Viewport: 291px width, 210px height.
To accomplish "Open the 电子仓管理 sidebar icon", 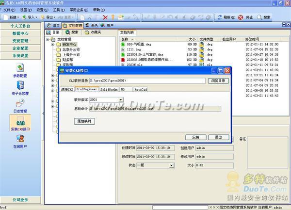I will [20, 85].
